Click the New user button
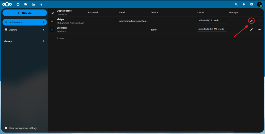 (x=25, y=13)
